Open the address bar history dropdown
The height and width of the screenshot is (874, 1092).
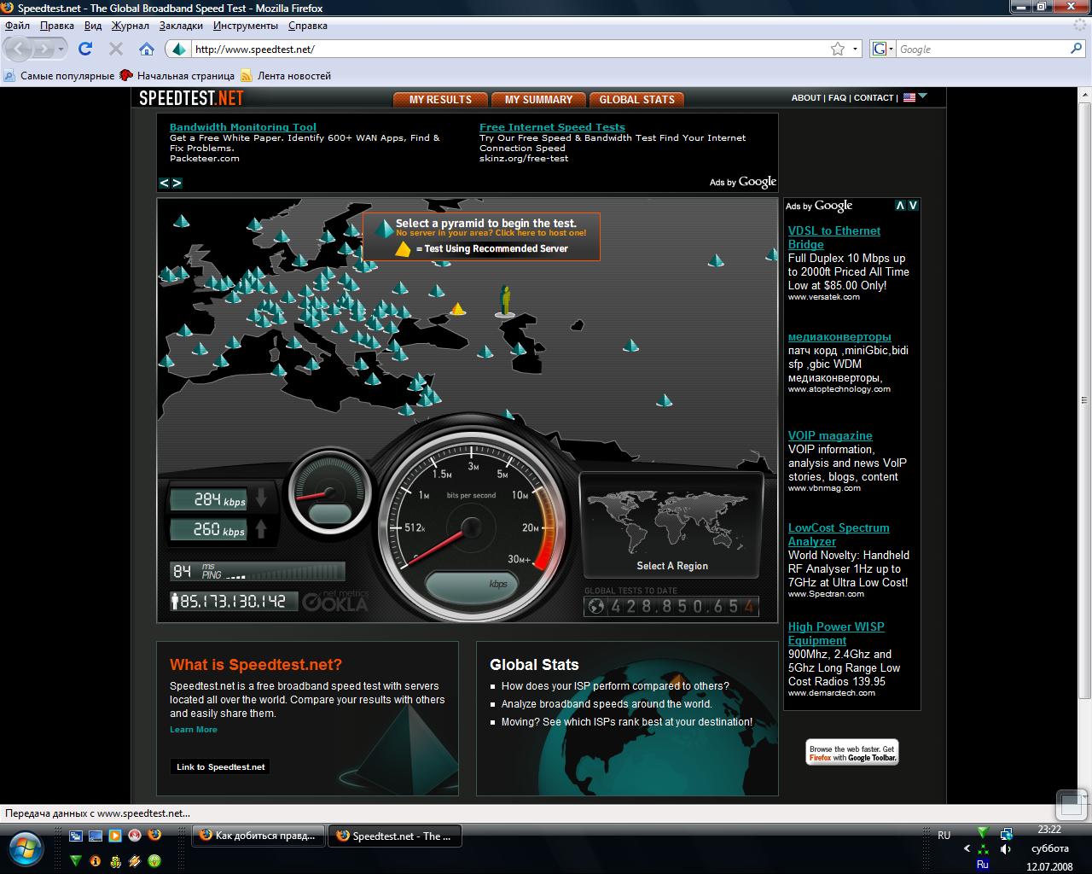point(856,49)
